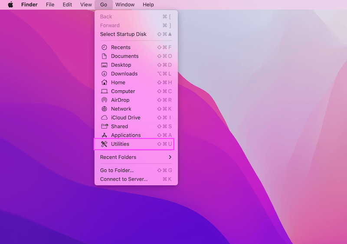
Task: Click the Shared folder icon
Action: tap(105, 126)
